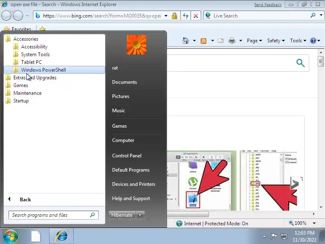Open the Games folder in programs list
This screenshot has height=244, width=325.
(21, 85)
